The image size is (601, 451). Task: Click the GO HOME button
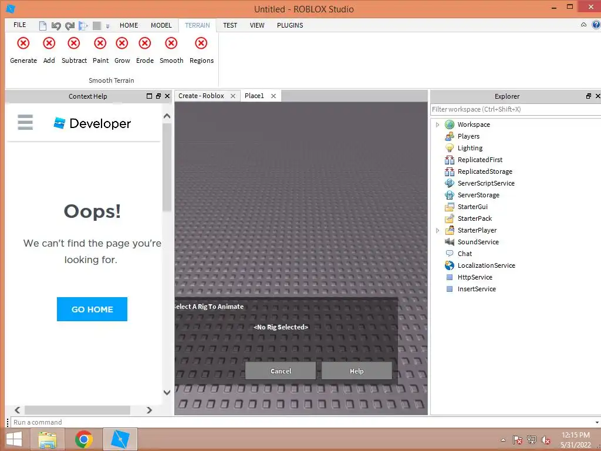tap(92, 309)
